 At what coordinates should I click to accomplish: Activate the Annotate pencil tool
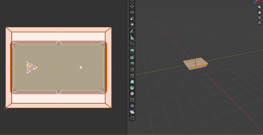tap(132, 32)
